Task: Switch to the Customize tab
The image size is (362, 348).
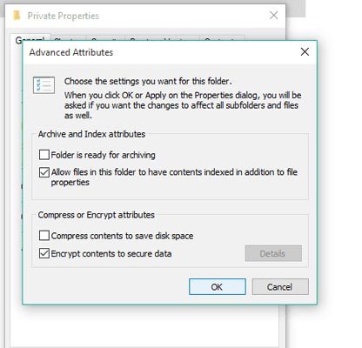Action: [x=222, y=38]
